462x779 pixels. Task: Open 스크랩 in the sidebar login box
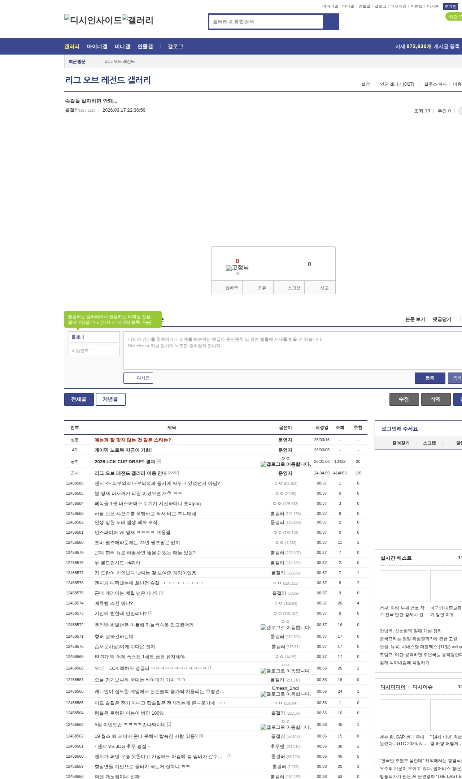(430, 443)
